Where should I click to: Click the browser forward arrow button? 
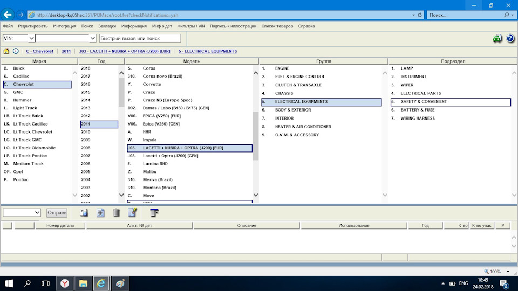pos(21,15)
